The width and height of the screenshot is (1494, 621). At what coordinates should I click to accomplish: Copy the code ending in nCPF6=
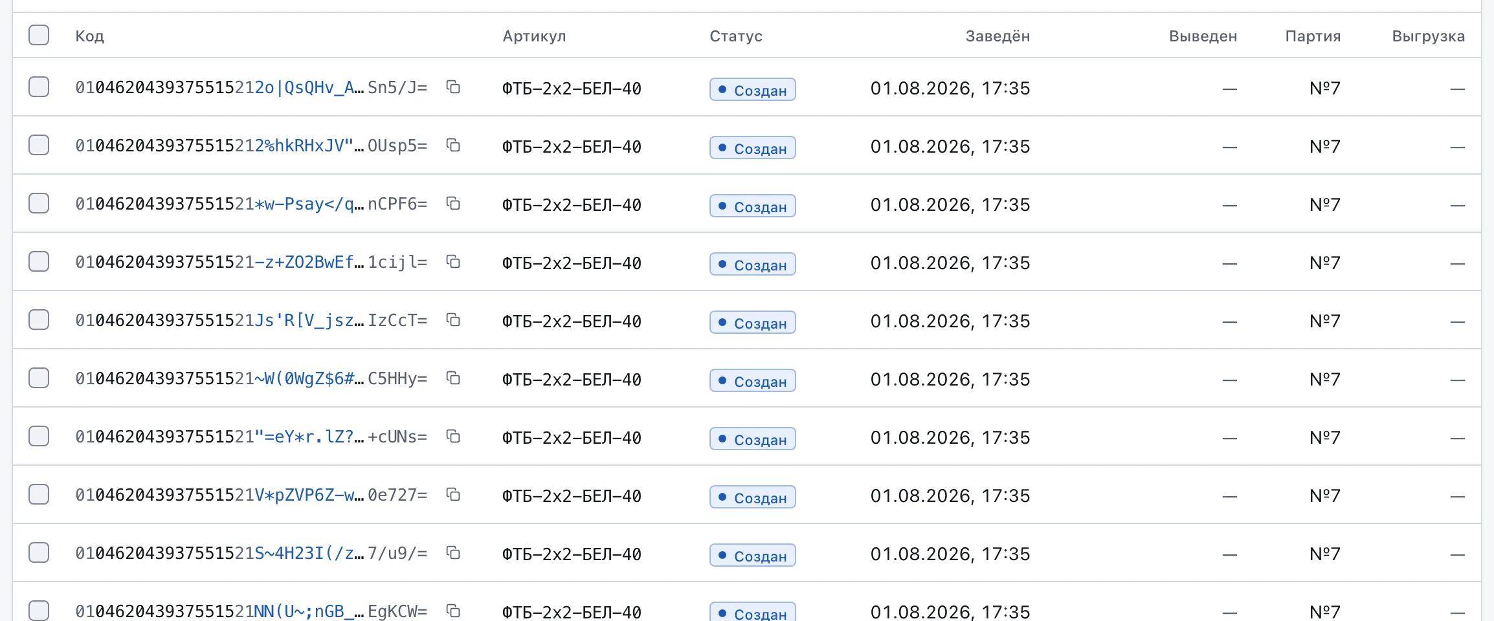click(453, 204)
